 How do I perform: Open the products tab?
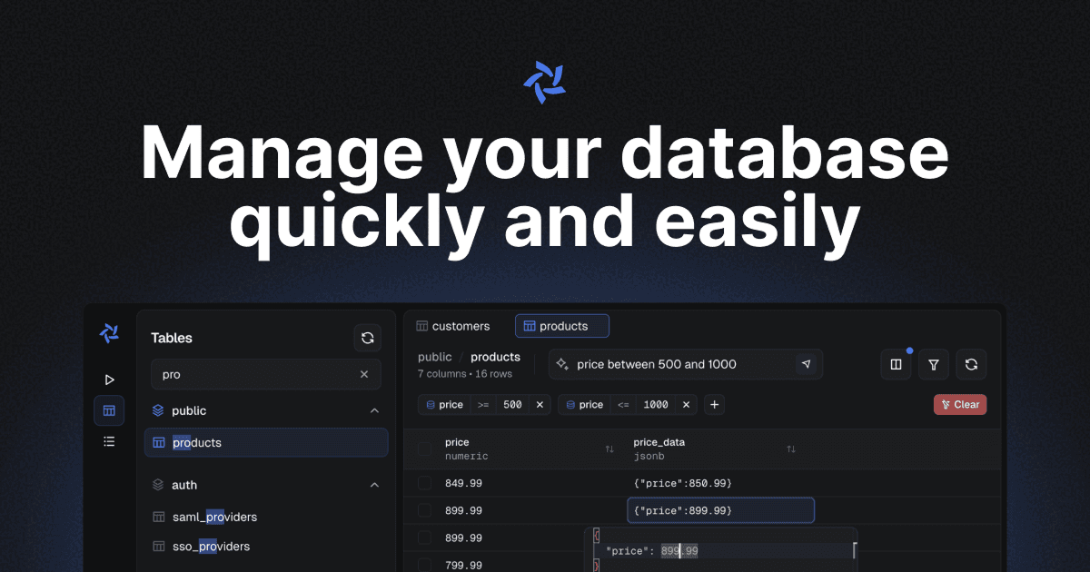(562, 325)
